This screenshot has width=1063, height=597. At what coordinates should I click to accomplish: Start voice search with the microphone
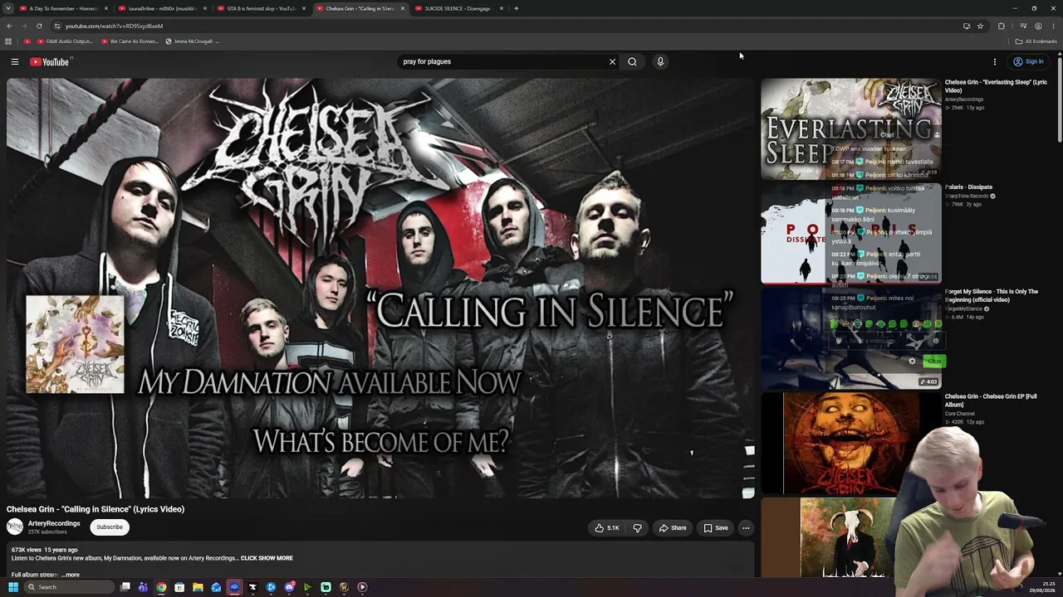(x=660, y=61)
